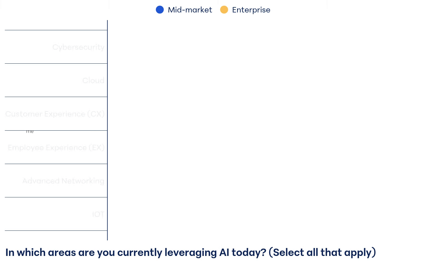
Task: Click the blue Mid-market legend dot
Action: [x=160, y=10]
